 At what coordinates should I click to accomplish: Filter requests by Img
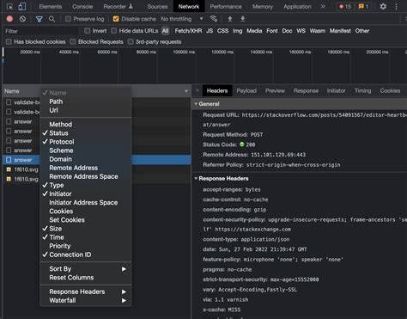click(237, 31)
